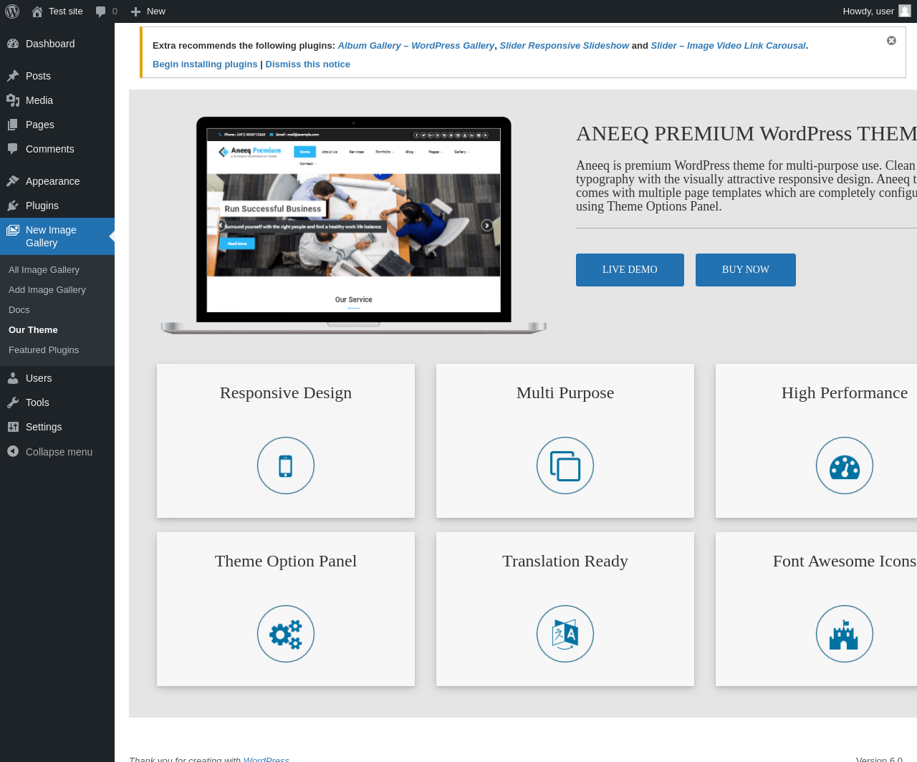The width and height of the screenshot is (917, 762).
Task: Click the user avatar icon
Action: tap(905, 11)
